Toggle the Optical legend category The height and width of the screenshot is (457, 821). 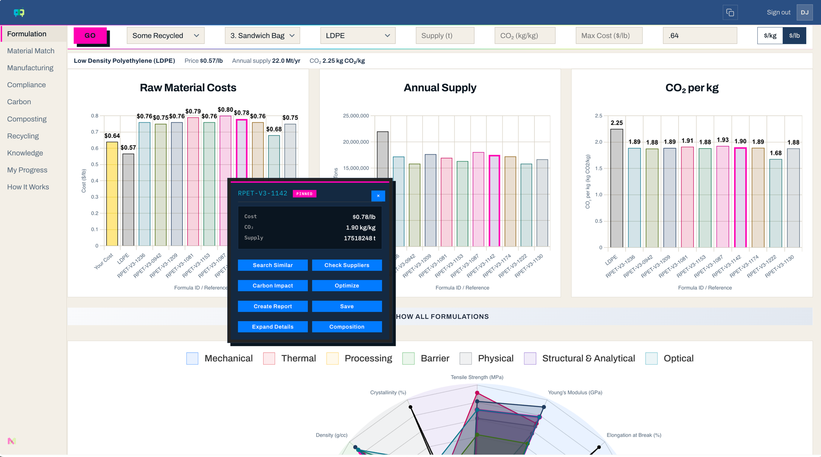670,358
